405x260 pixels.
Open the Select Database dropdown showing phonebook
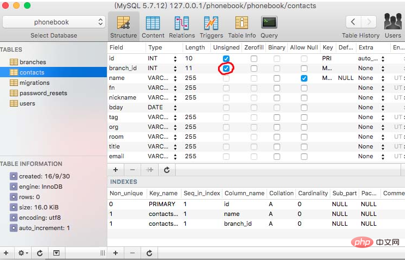tap(54, 22)
